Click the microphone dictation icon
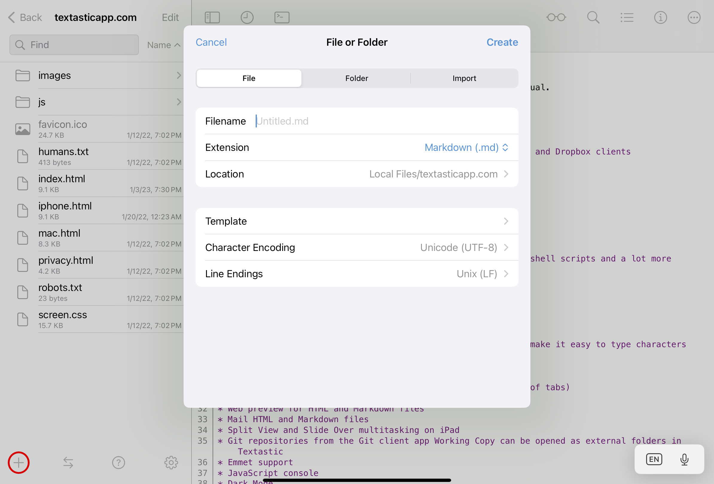The height and width of the screenshot is (484, 714). pos(684,460)
